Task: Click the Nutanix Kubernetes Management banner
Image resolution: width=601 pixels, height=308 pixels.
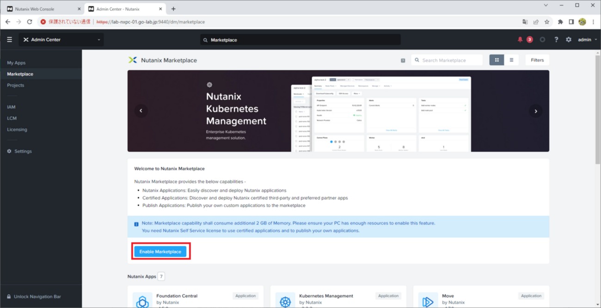Action: (338, 111)
